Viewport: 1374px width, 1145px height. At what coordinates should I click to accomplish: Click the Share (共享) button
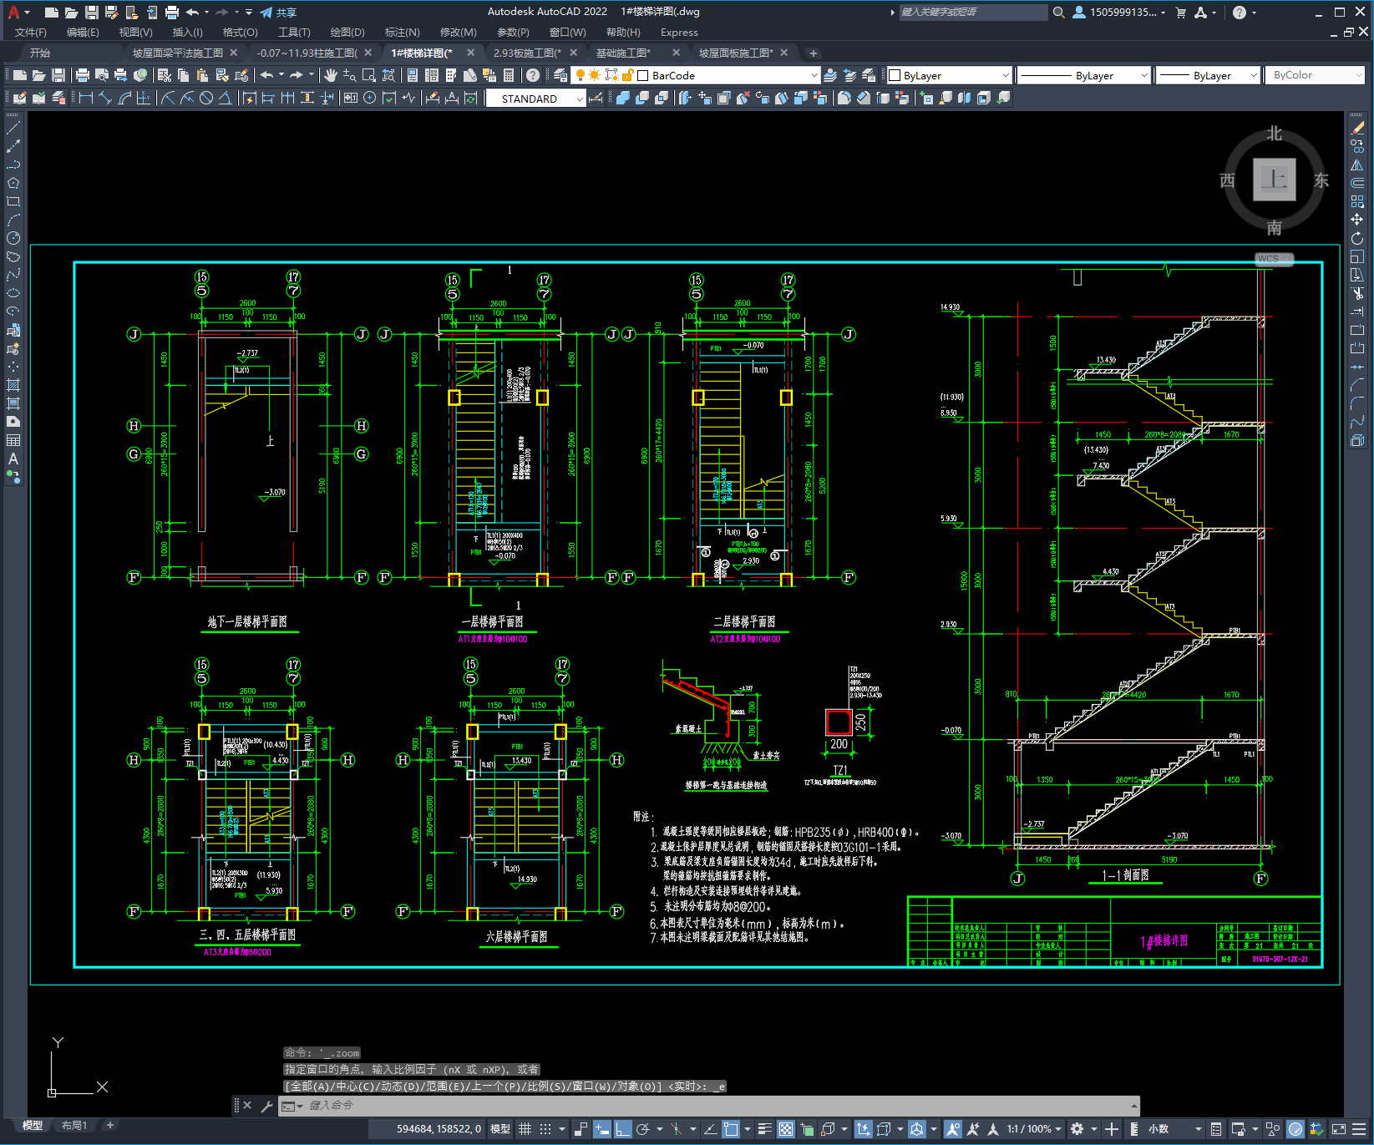(278, 12)
